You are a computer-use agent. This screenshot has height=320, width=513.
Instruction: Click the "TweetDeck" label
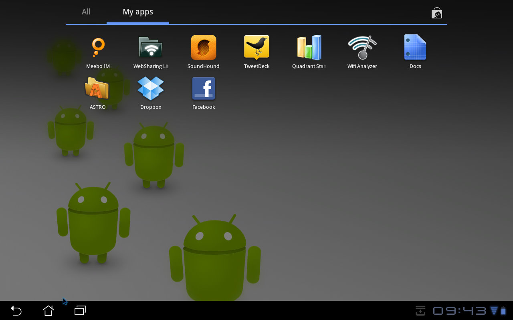point(256,66)
